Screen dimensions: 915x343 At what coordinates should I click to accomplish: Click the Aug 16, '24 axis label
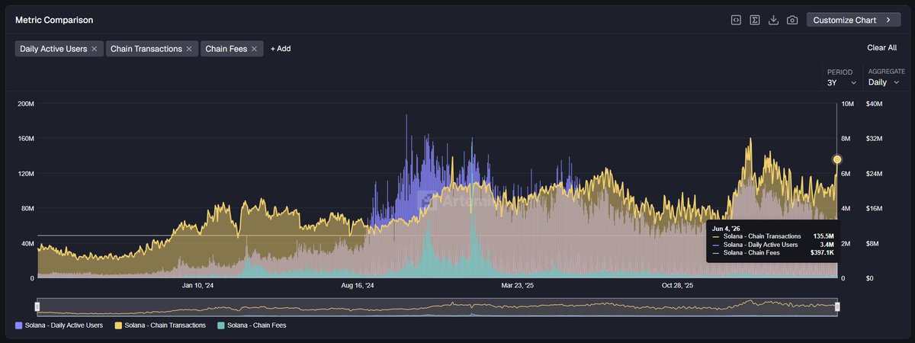[358, 286]
